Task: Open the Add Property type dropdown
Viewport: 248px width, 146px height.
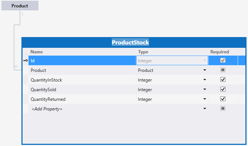Action: coord(205,109)
